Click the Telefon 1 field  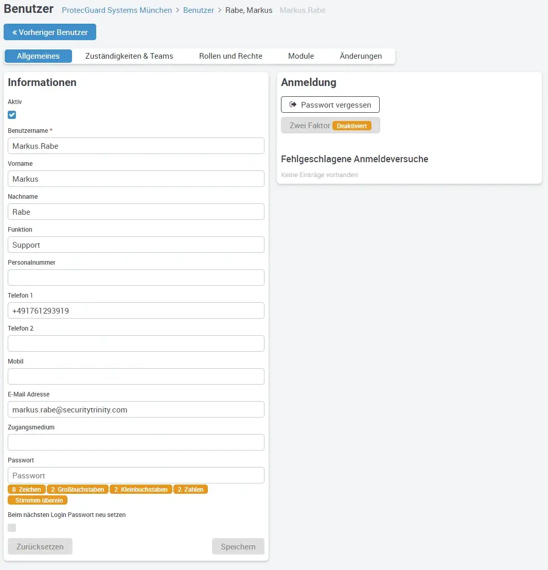136,310
